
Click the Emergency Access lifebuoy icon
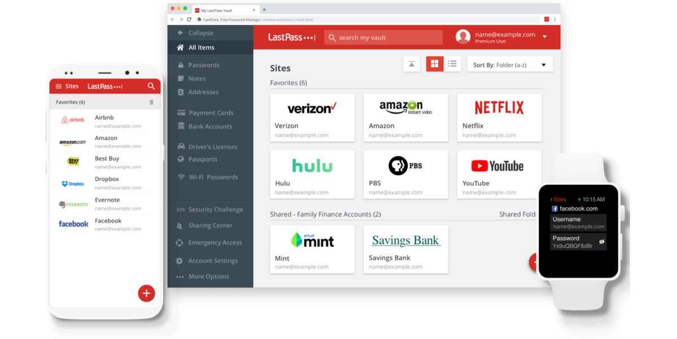[x=180, y=243]
